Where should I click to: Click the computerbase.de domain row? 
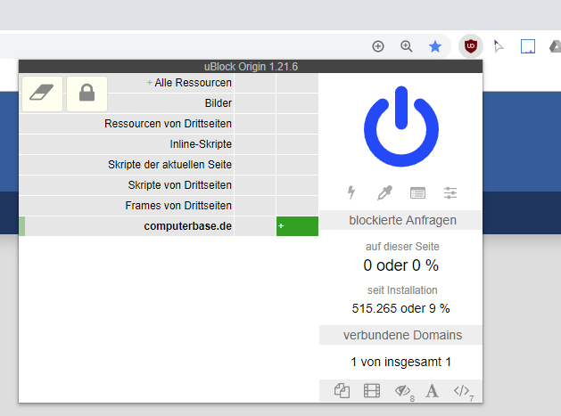[x=127, y=226]
